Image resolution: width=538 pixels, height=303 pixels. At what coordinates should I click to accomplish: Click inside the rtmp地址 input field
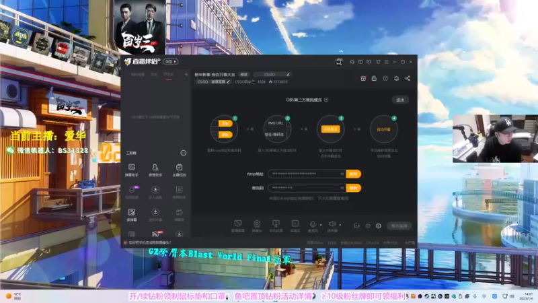[307, 174]
